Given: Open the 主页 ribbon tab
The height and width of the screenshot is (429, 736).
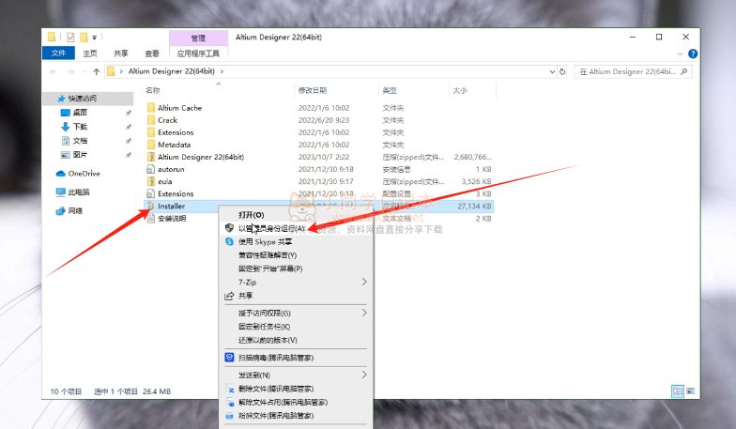Looking at the screenshot, I should pyautogui.click(x=90, y=53).
